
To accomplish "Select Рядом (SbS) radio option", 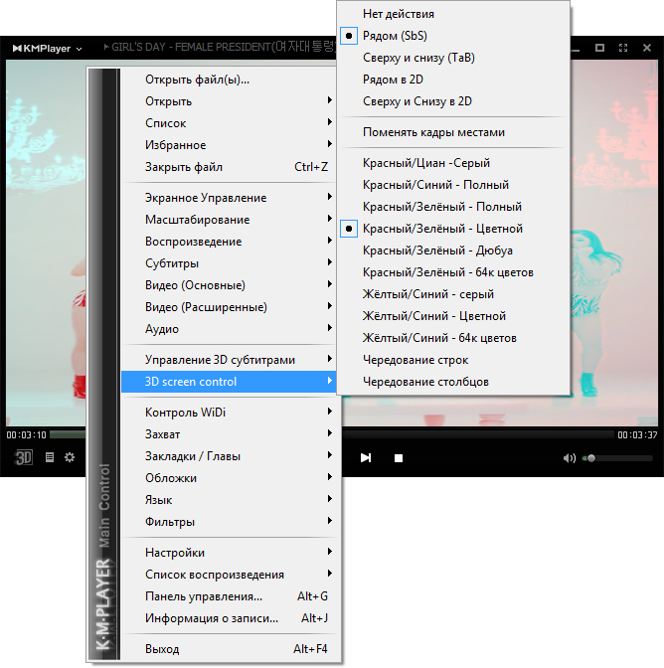I will (x=453, y=36).
